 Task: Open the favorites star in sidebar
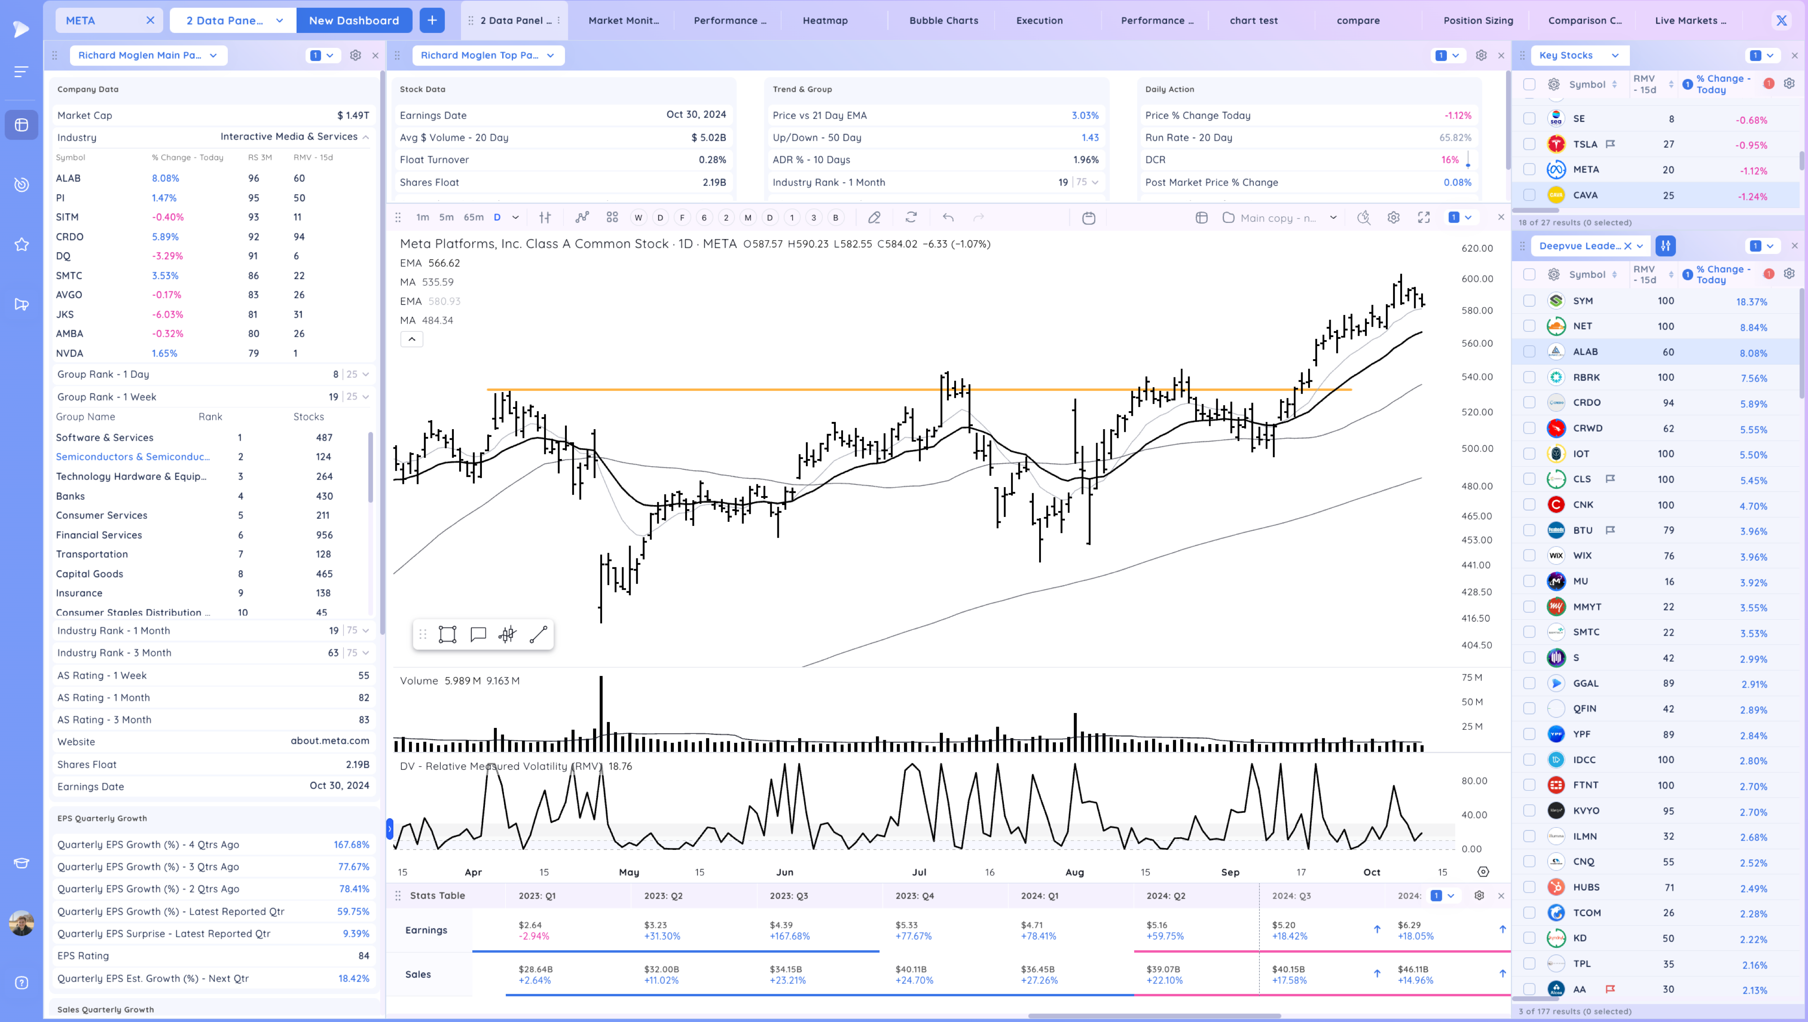coord(22,244)
